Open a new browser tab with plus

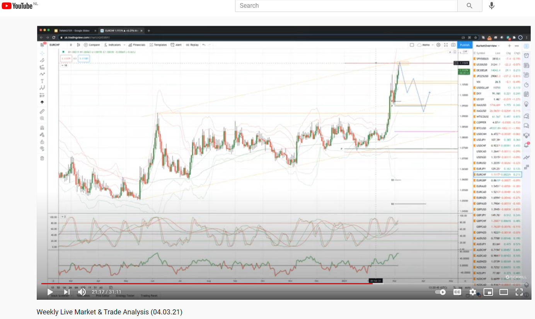point(149,31)
